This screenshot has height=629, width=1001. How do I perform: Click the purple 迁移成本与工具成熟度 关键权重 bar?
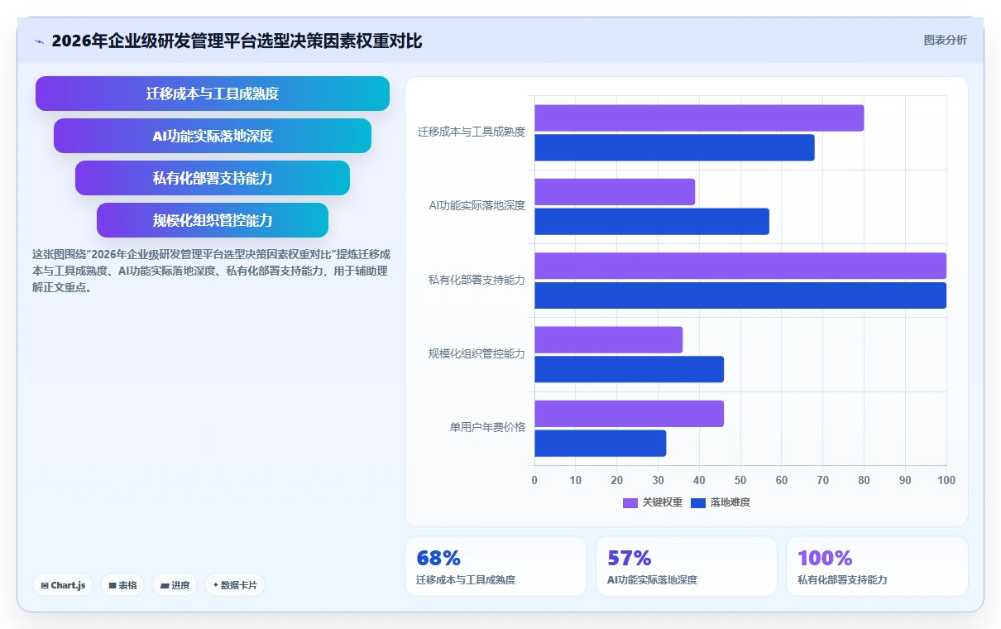[699, 118]
